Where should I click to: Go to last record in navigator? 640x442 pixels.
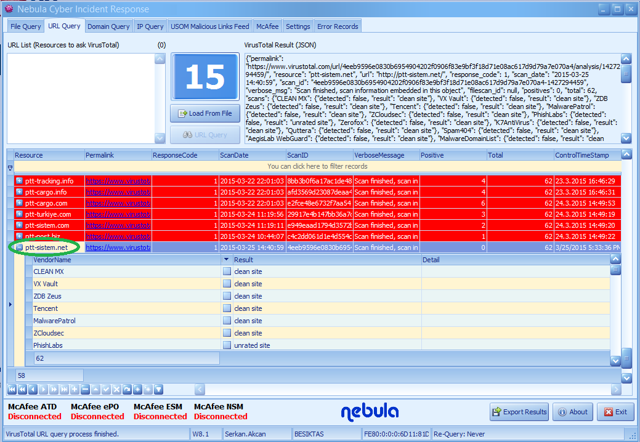[65, 390]
